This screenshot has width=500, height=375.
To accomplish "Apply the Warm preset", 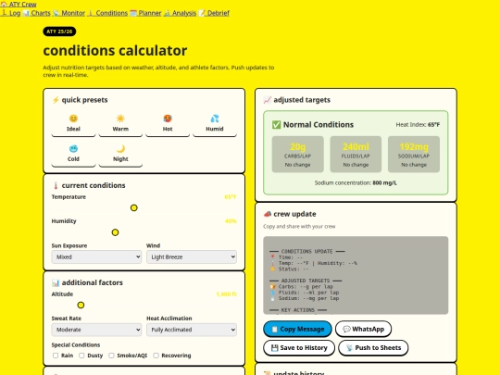I will [120, 124].
